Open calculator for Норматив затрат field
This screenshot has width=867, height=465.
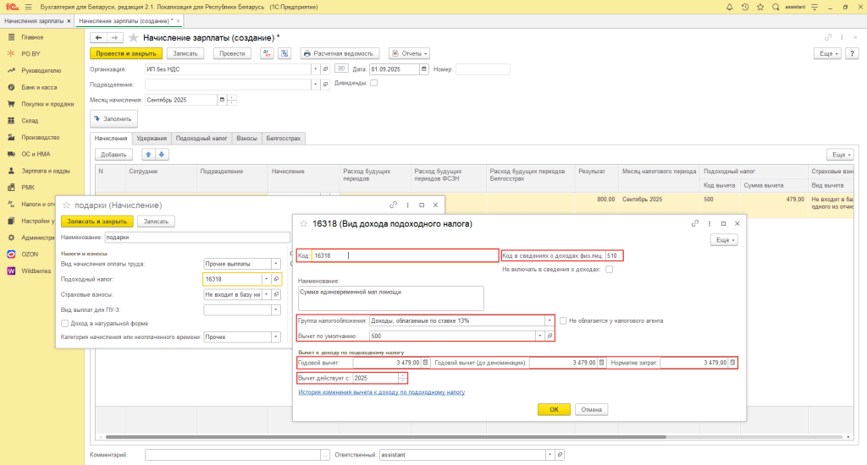coord(732,363)
